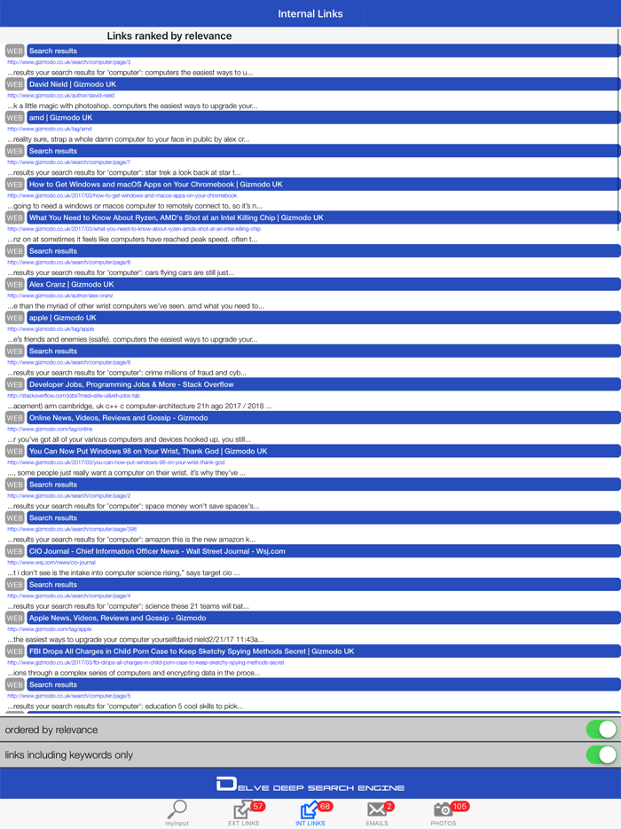Image resolution: width=621 pixels, height=829 pixels.
Task: Open the EMAILS tab
Action: [377, 813]
